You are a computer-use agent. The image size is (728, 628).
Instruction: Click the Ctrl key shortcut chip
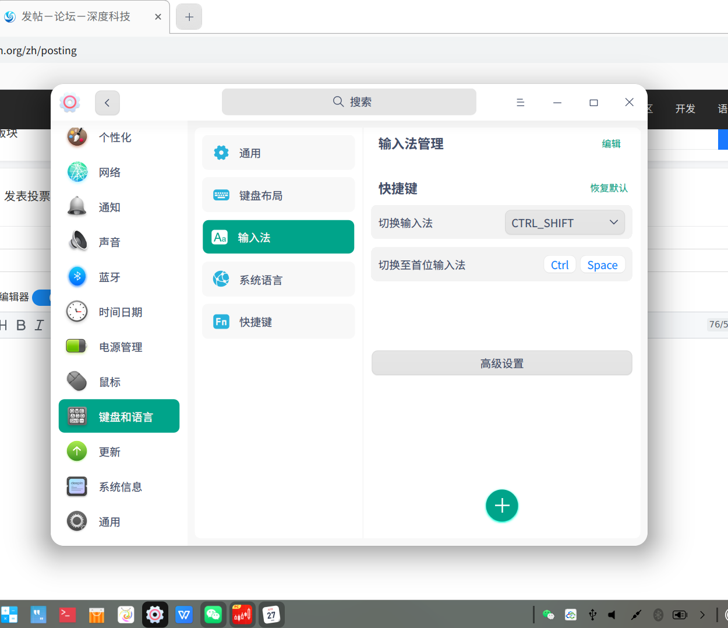click(x=560, y=264)
